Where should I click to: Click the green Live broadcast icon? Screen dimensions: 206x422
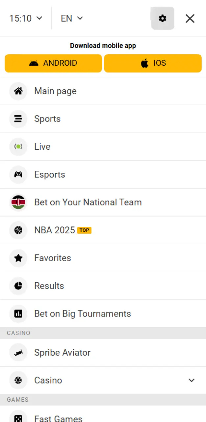(18, 147)
